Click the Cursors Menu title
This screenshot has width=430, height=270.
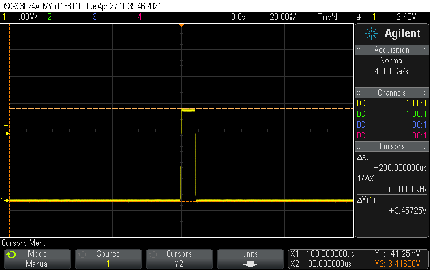click(24, 243)
